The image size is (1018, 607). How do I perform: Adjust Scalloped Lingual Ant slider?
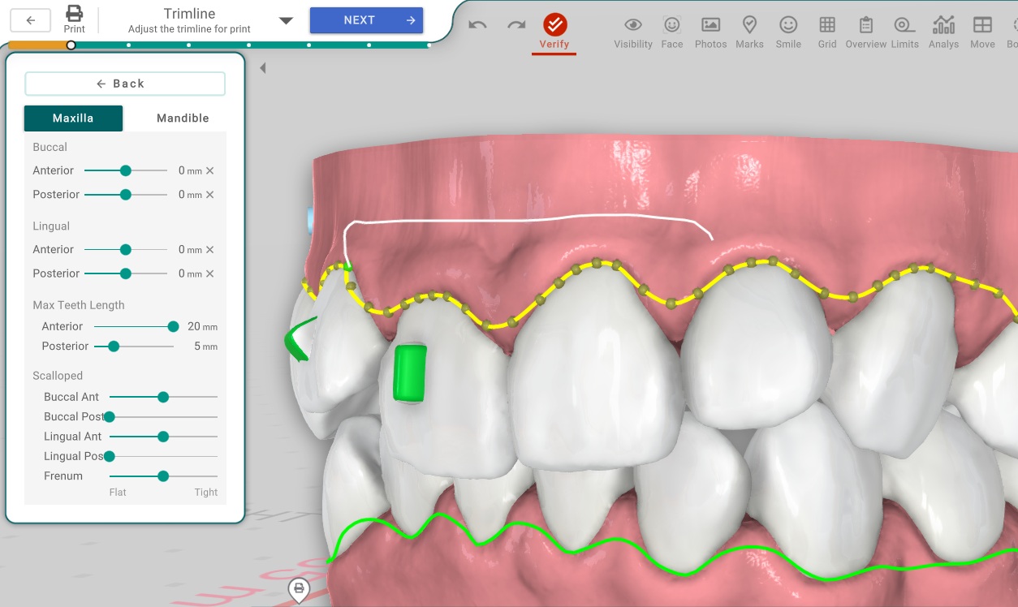pyautogui.click(x=163, y=437)
